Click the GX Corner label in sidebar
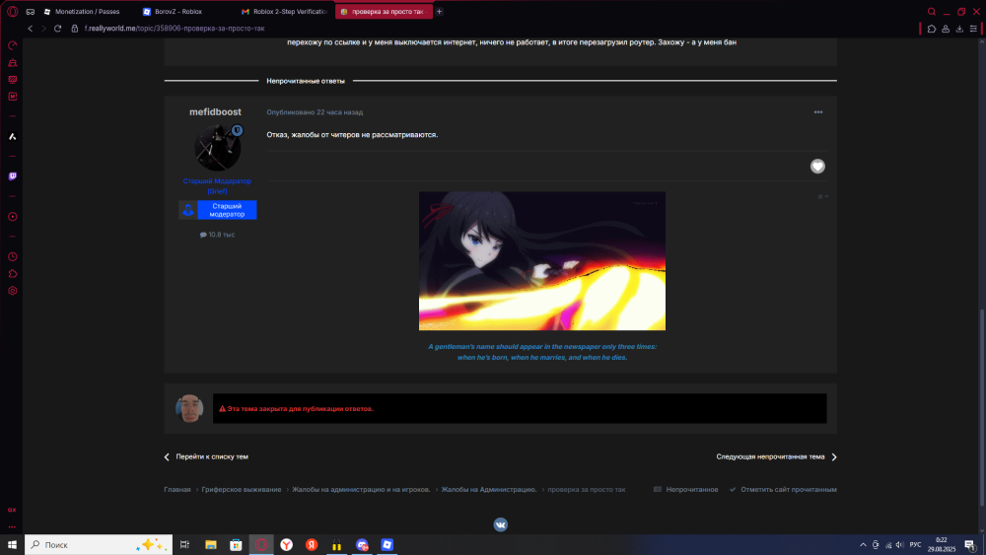 [12, 510]
